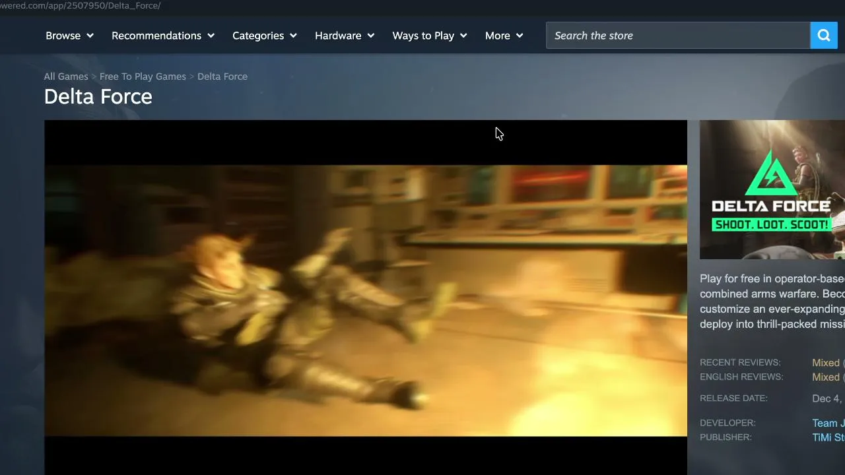This screenshot has width=845, height=475.
Task: Click the Delta Force trailer video
Action: pos(366,298)
